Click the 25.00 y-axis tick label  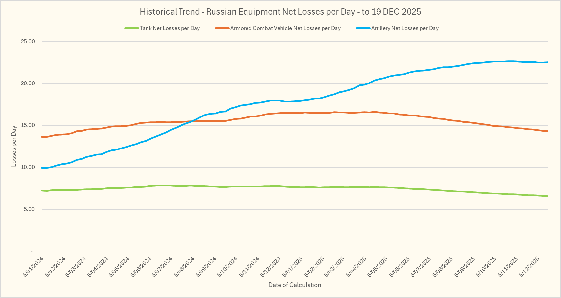[28, 42]
